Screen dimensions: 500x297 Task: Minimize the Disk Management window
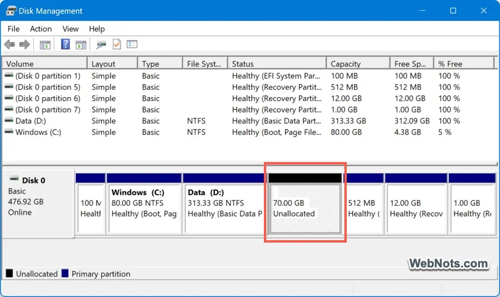[422, 11]
